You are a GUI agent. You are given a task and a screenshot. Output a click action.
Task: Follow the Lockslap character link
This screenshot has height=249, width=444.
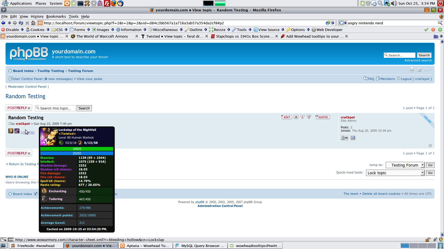point(27,132)
